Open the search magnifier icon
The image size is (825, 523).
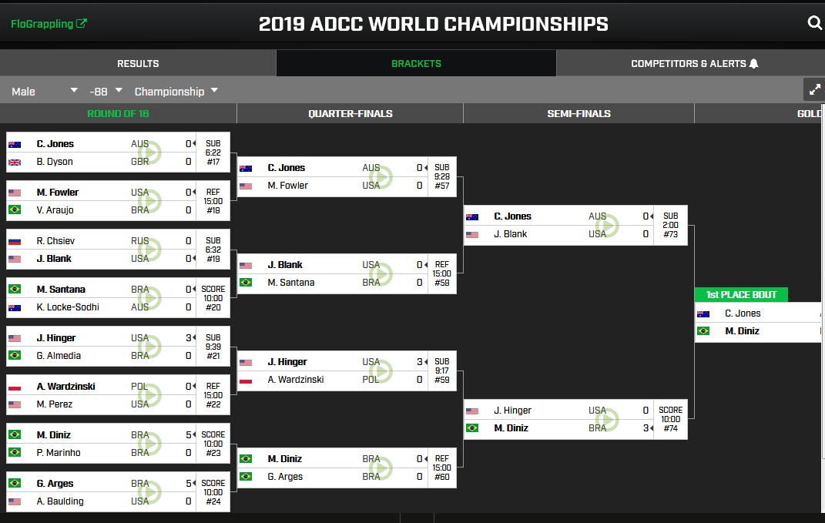pos(814,22)
